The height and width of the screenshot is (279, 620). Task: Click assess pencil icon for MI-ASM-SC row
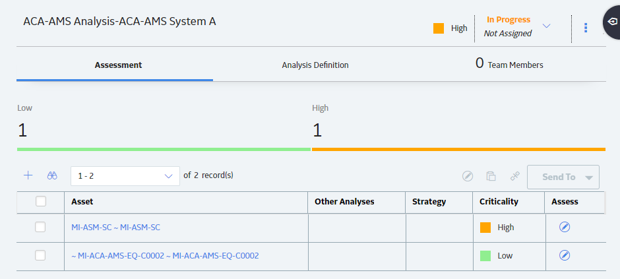[x=565, y=227]
